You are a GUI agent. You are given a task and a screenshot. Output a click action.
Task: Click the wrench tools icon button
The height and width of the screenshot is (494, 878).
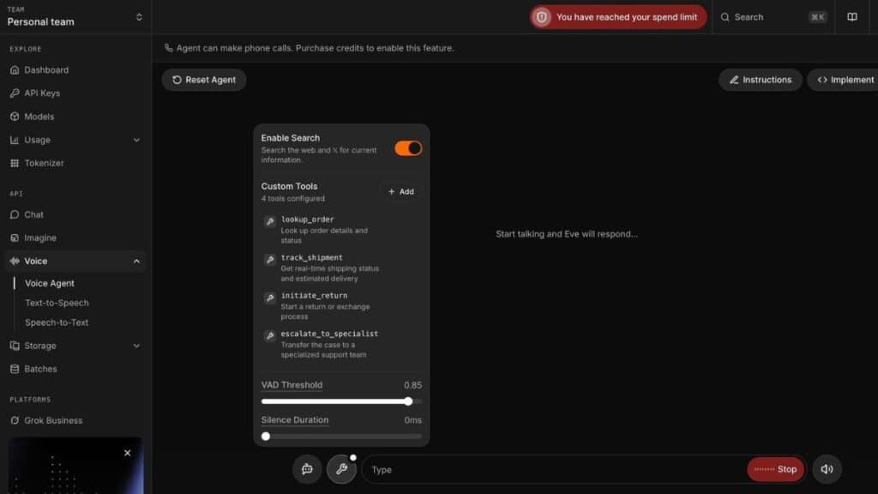coord(341,469)
